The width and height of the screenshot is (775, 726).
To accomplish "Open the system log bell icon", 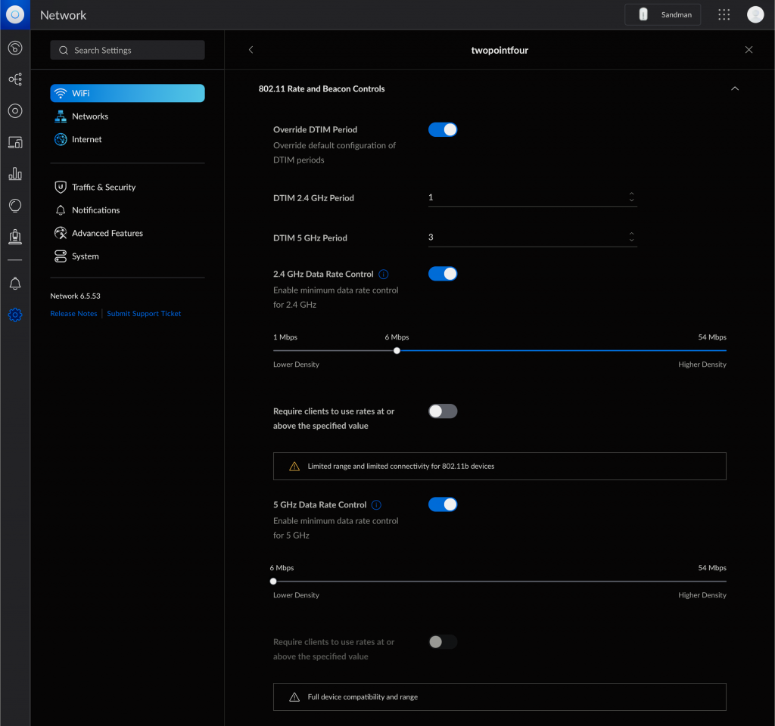I will (x=15, y=283).
